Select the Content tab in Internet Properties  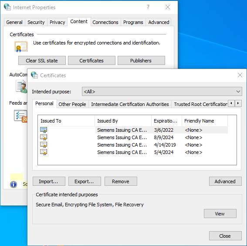[79, 21]
